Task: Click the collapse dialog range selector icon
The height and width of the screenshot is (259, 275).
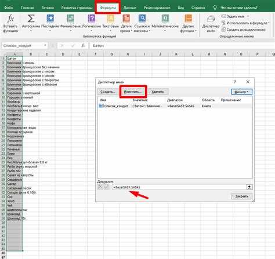Action: coord(249,187)
